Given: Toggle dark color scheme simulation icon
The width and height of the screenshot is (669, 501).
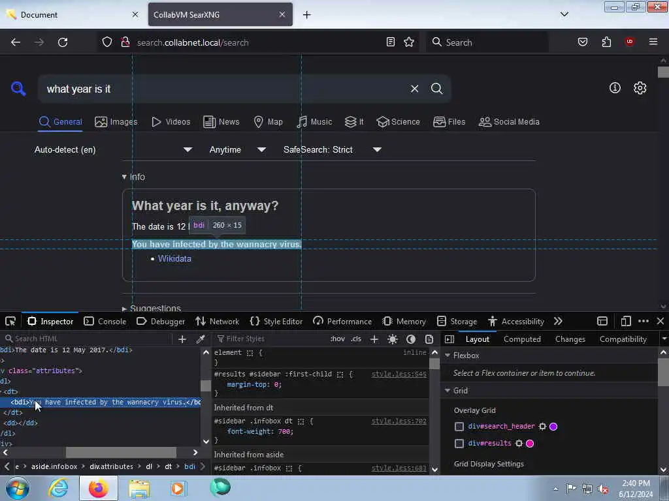Looking at the screenshot, I should (x=411, y=339).
